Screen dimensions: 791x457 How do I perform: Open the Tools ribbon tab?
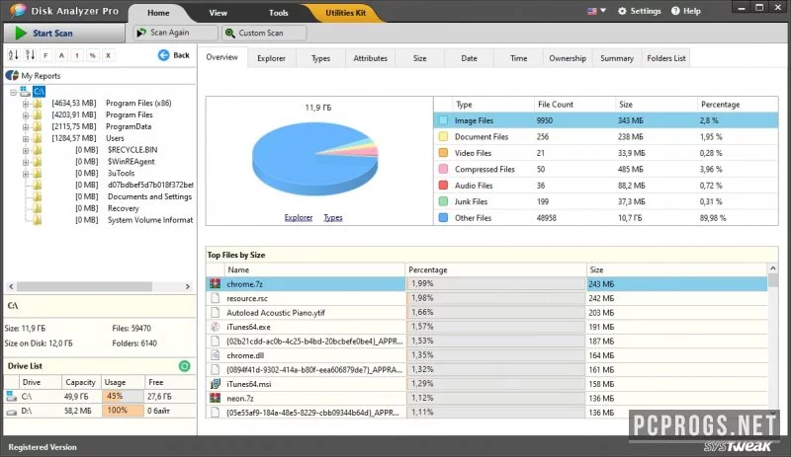279,13
